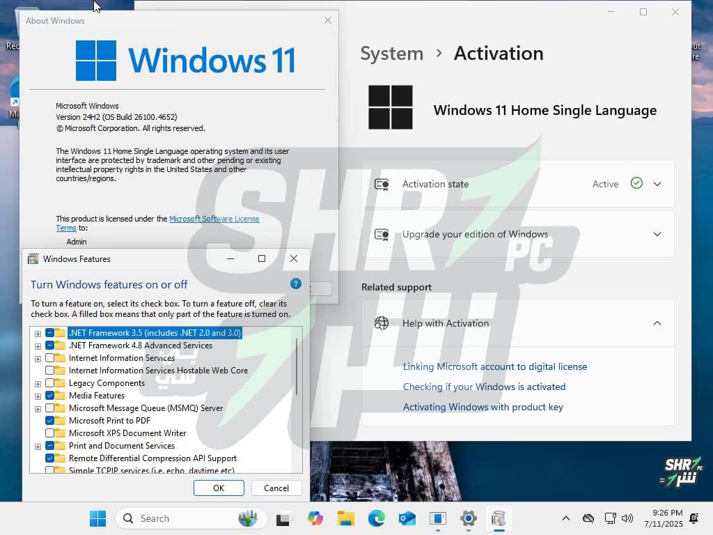Click the Windows Features list scrollbar
The width and height of the screenshot is (713, 535).
[297, 366]
